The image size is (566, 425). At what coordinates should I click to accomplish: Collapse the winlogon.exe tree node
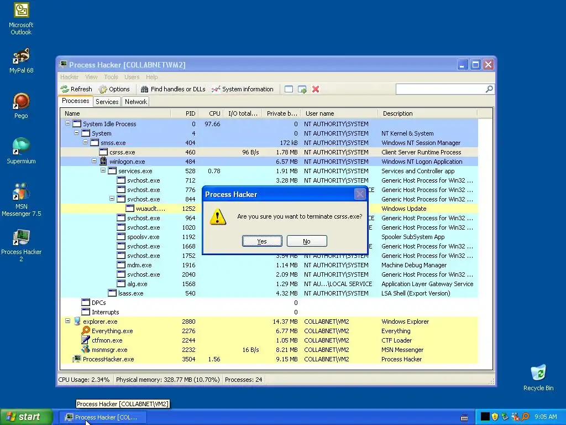pos(94,161)
